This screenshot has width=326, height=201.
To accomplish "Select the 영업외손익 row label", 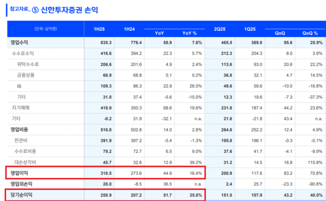I will [22, 184].
